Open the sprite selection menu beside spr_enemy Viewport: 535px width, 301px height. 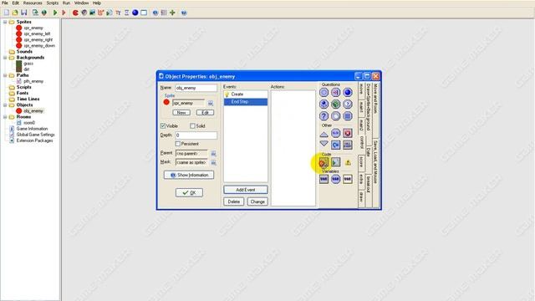click(x=211, y=103)
